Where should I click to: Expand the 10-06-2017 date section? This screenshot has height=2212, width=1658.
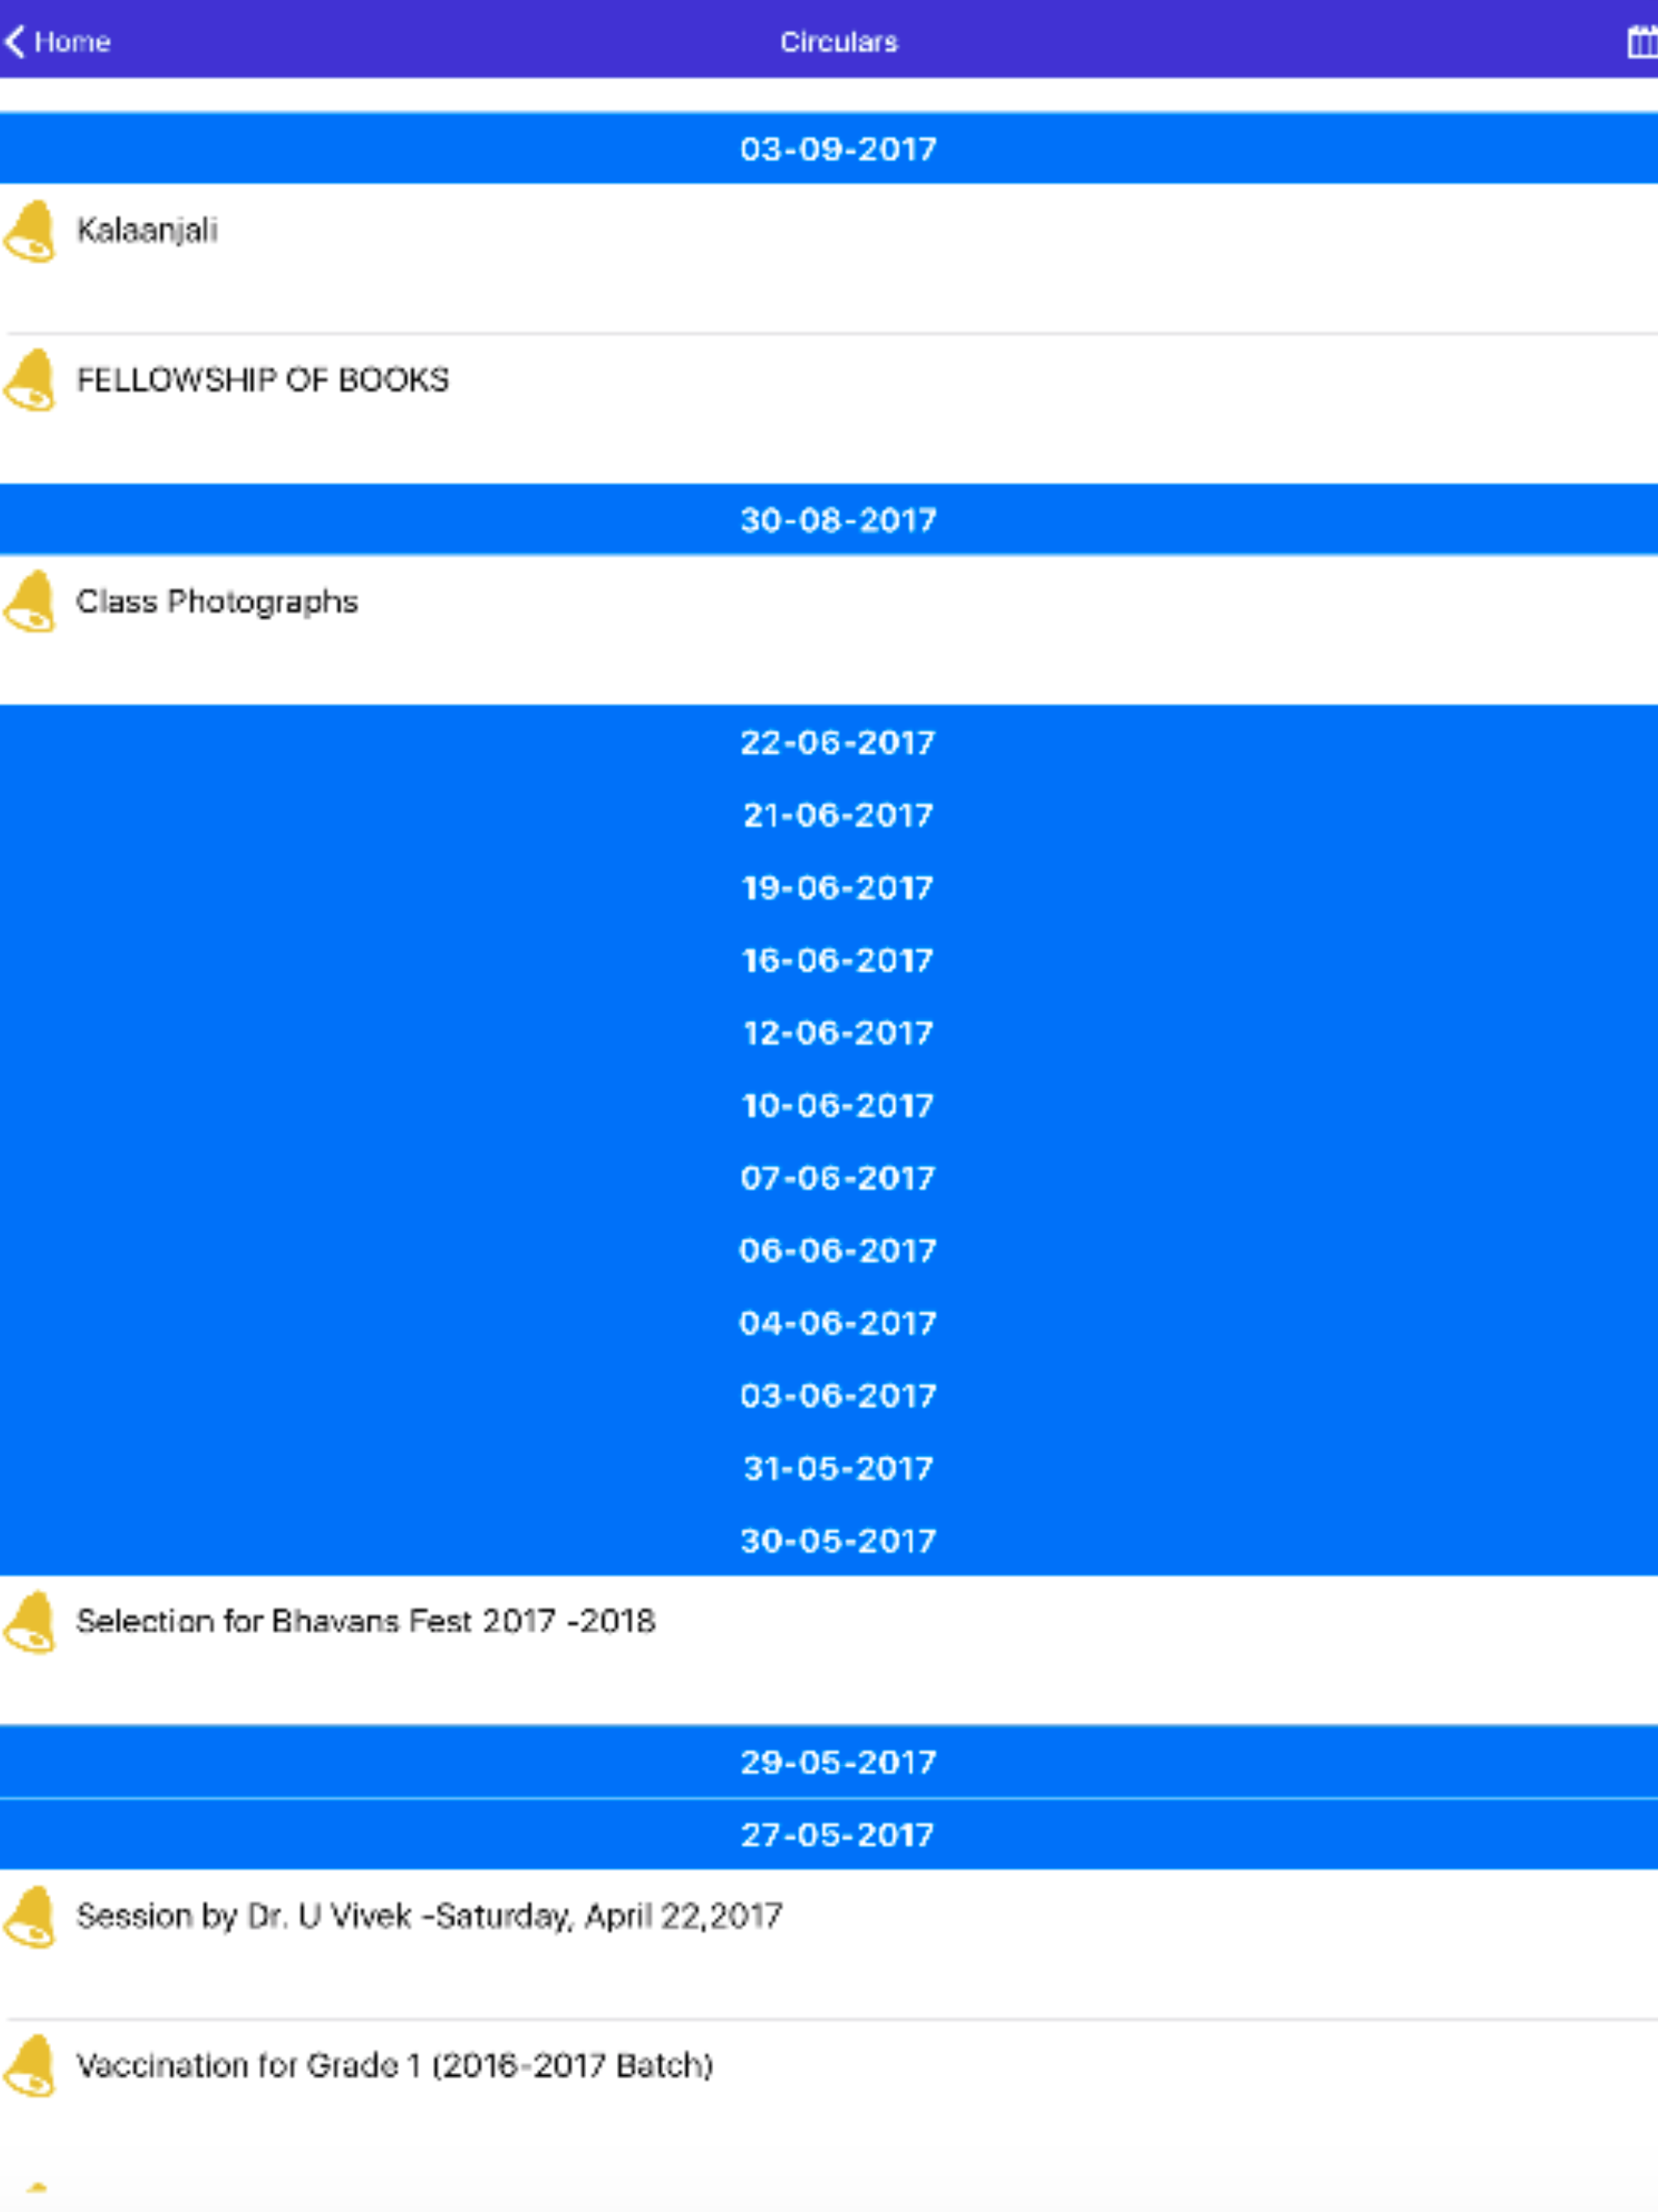pyautogui.click(x=829, y=1105)
